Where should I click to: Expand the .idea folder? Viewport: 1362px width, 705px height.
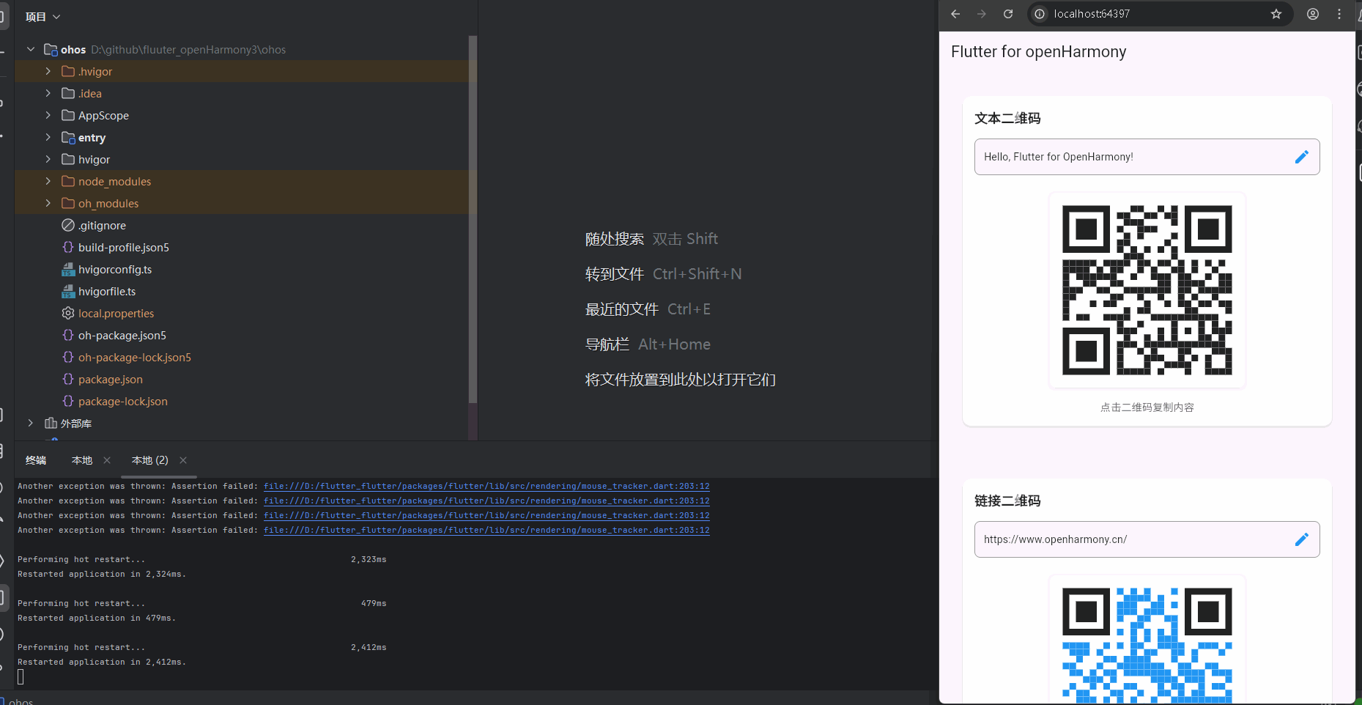pos(48,93)
